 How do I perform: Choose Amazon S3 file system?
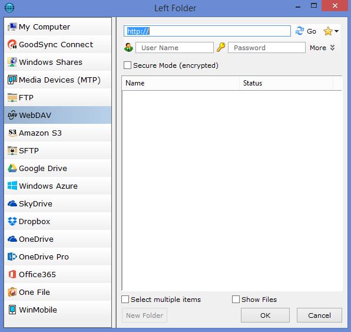pyautogui.click(x=58, y=133)
